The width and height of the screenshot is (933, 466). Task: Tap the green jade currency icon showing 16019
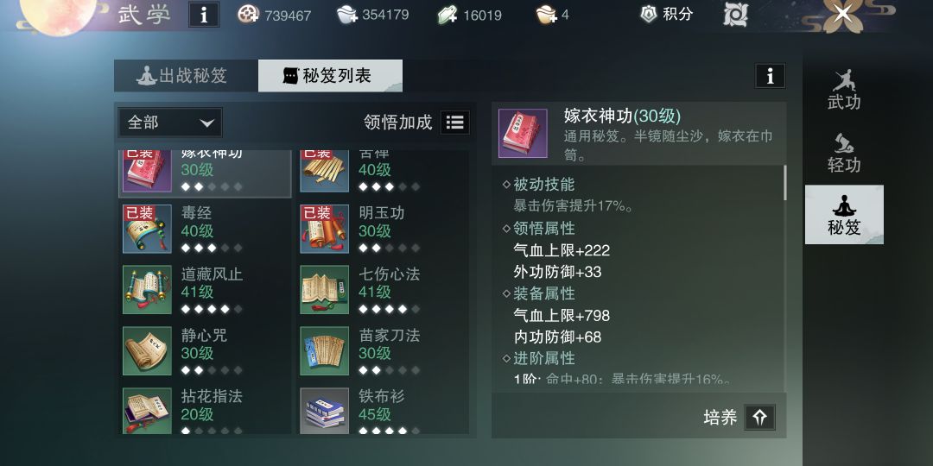(447, 15)
